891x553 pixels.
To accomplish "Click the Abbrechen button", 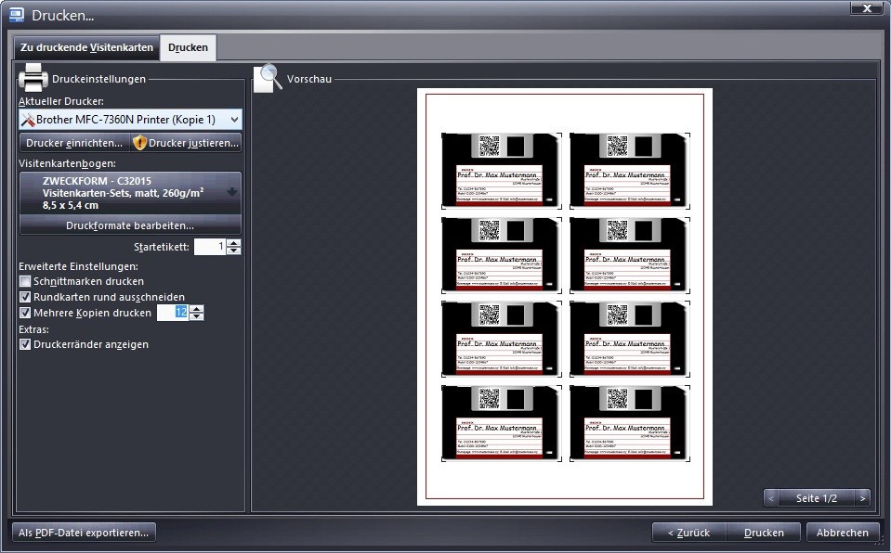I will click(x=842, y=533).
